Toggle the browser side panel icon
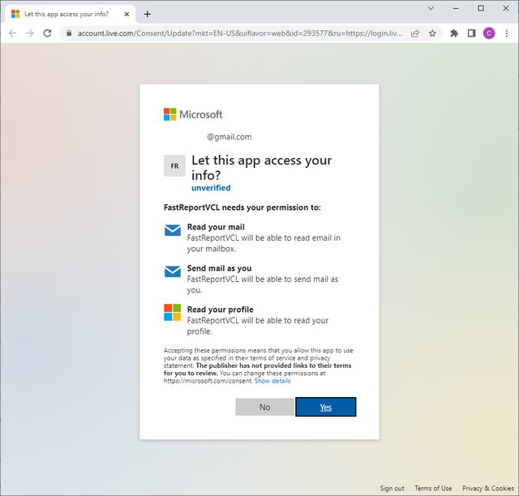The height and width of the screenshot is (496, 519). pos(471,33)
